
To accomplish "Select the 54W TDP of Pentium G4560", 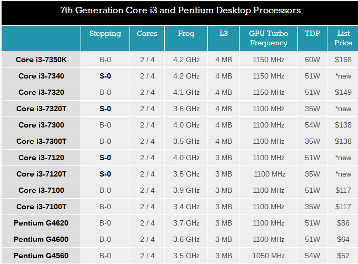I will (x=312, y=256).
